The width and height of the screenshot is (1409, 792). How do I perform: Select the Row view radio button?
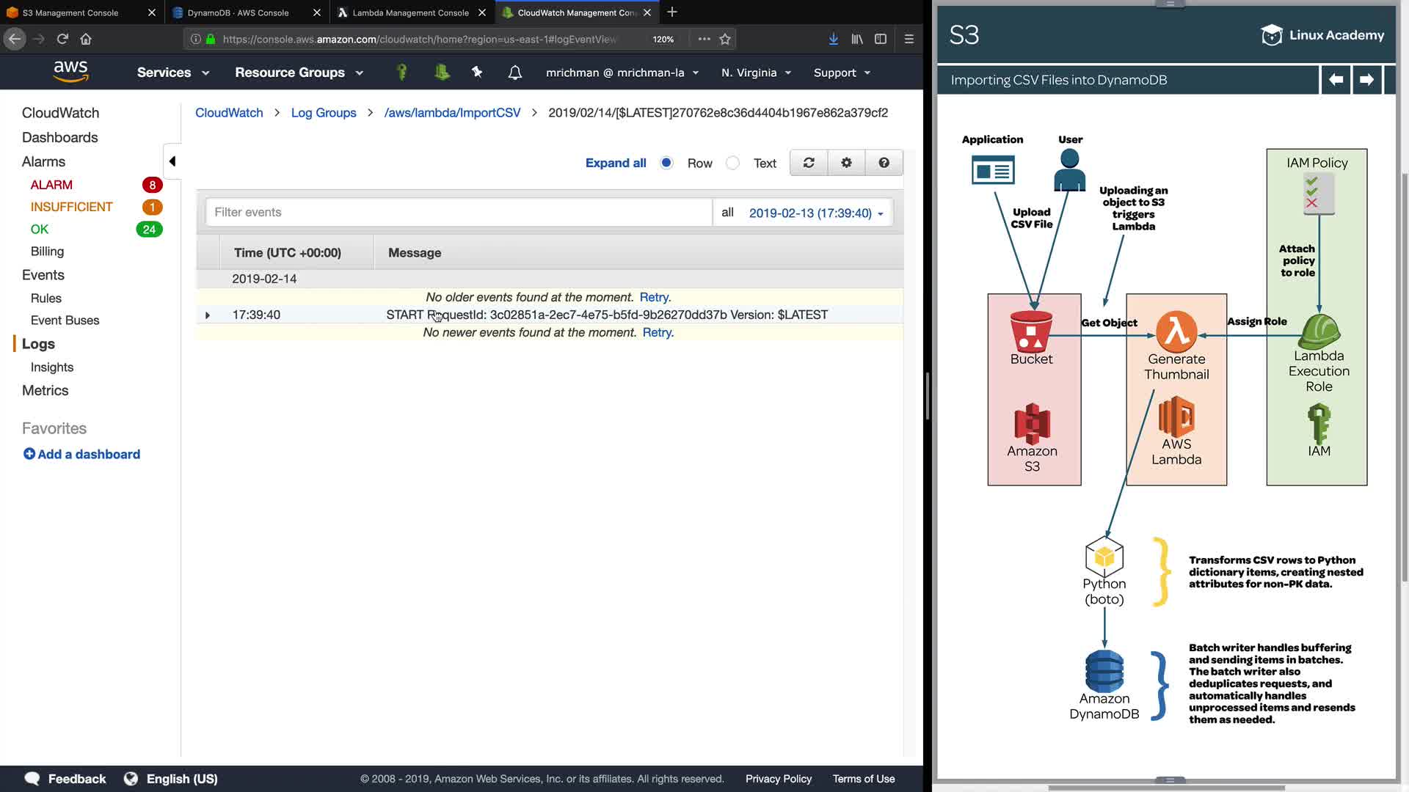[x=666, y=163]
